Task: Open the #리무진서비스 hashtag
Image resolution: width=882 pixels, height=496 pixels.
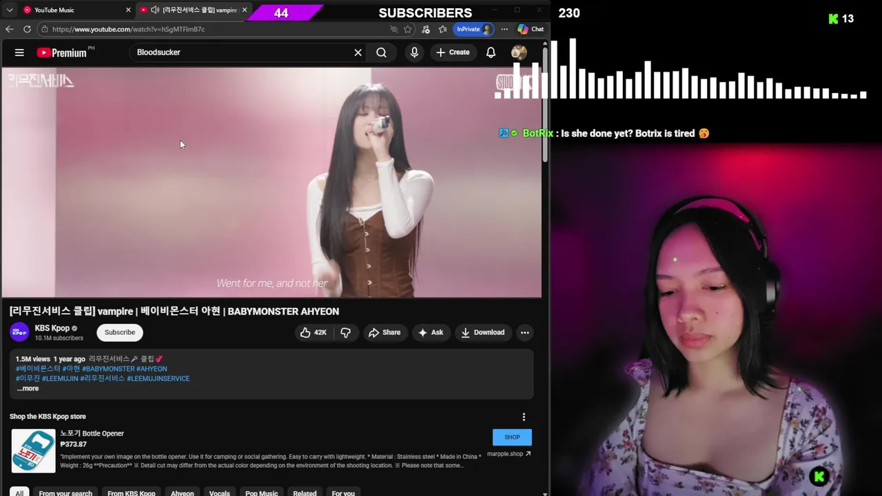Action: point(103,378)
